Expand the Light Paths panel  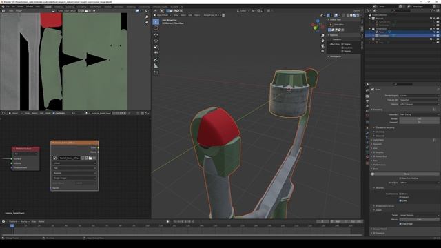378,140
